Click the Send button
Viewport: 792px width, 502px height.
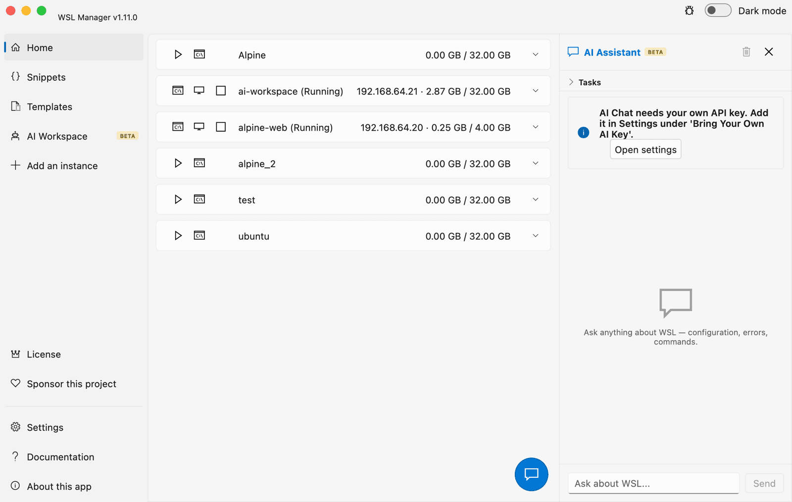[764, 483]
